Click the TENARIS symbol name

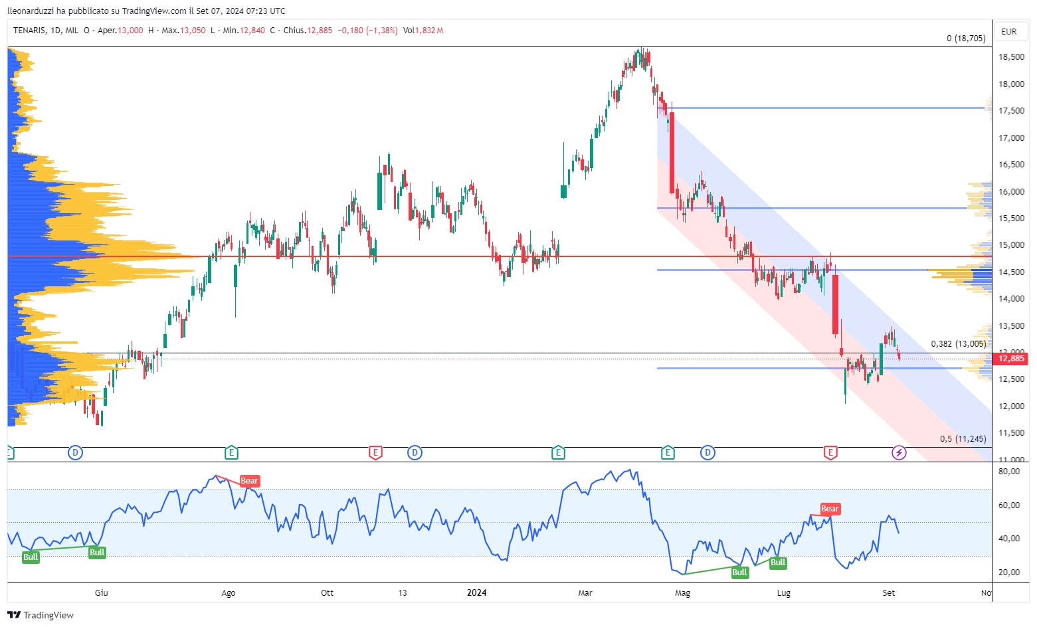[x=29, y=31]
